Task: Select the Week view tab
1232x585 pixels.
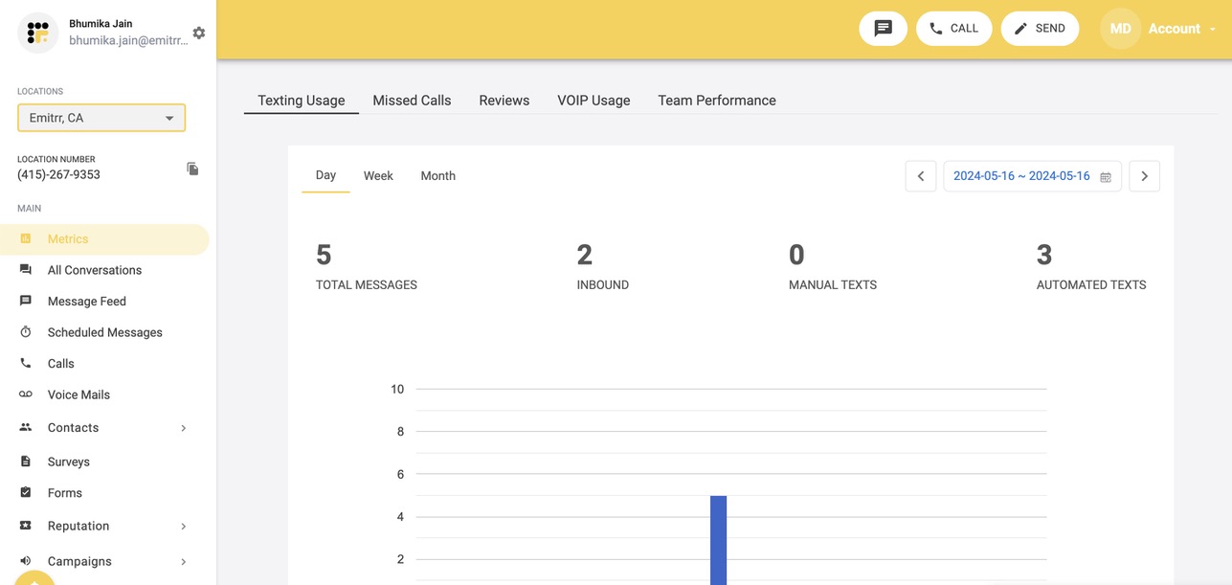Action: point(378,176)
